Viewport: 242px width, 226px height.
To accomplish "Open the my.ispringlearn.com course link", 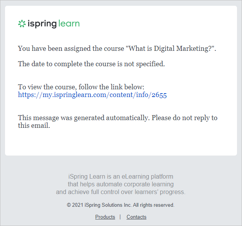I will 92,95.
